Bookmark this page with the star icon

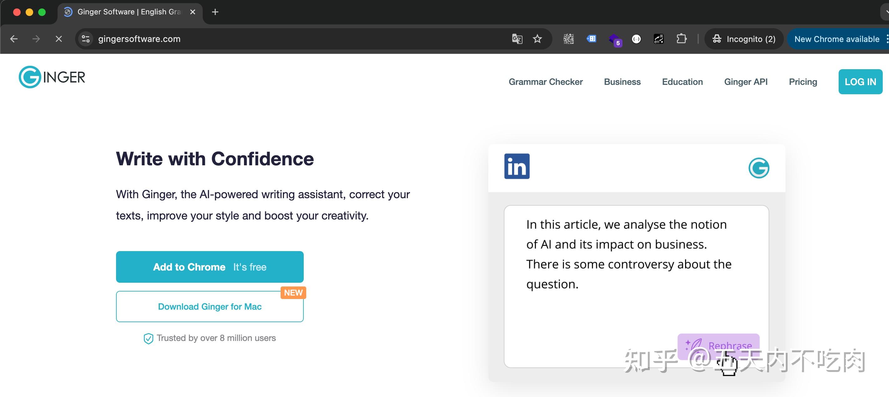point(537,39)
